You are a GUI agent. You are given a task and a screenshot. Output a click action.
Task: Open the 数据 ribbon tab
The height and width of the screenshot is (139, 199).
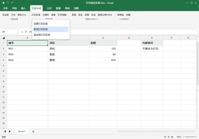(58, 8)
